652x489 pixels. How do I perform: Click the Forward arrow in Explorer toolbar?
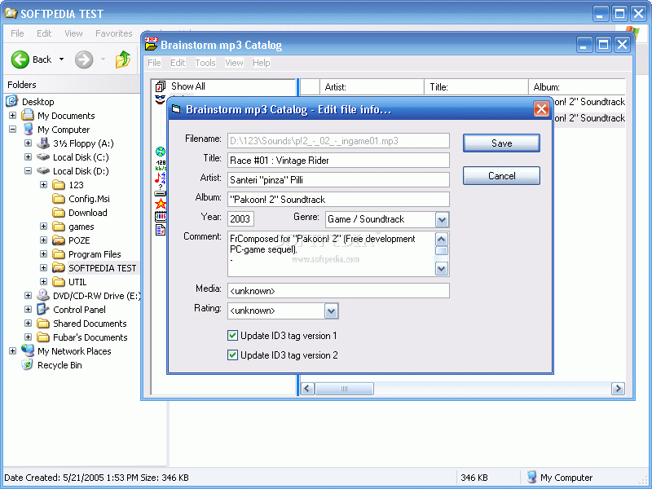[84, 59]
